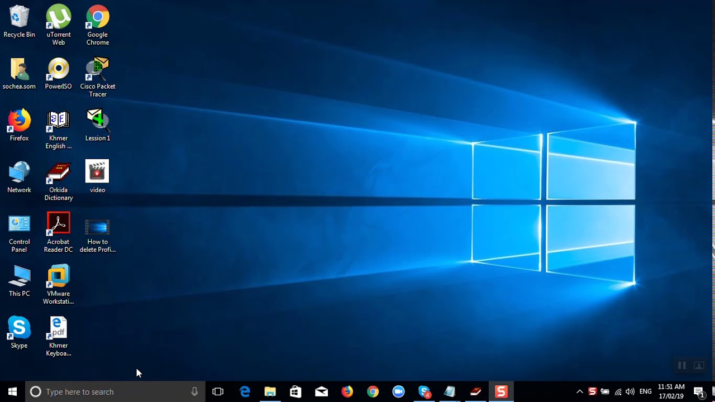Open Microsoft Store from the taskbar
The height and width of the screenshot is (402, 715).
296,391
